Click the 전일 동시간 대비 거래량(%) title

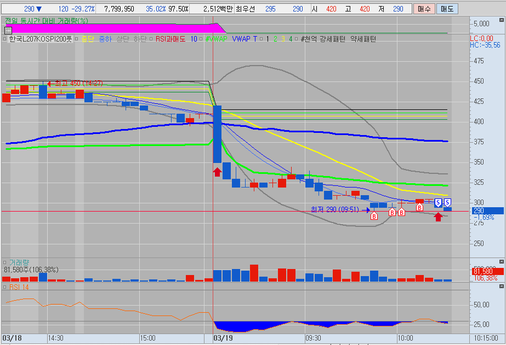click(47, 21)
